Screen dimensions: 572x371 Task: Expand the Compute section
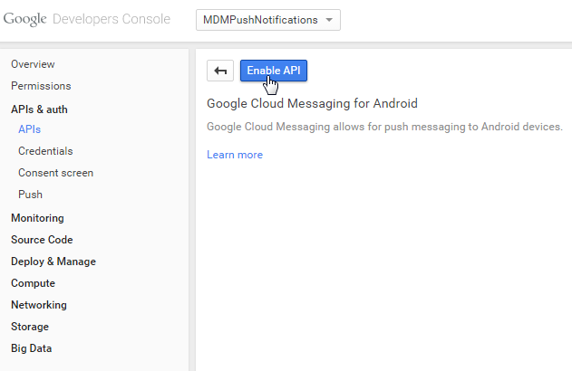[33, 283]
